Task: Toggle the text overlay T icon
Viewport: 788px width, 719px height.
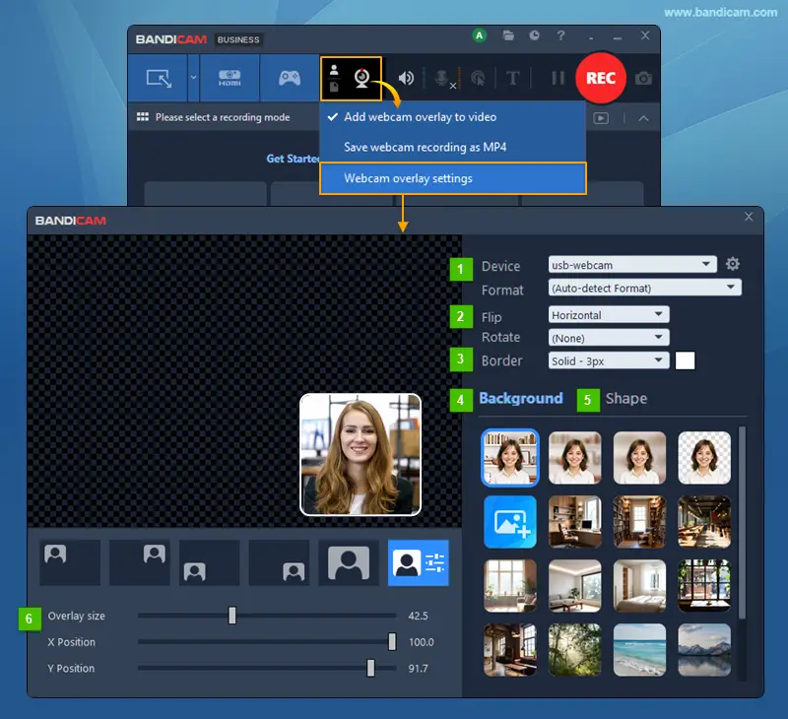Action: (512, 79)
